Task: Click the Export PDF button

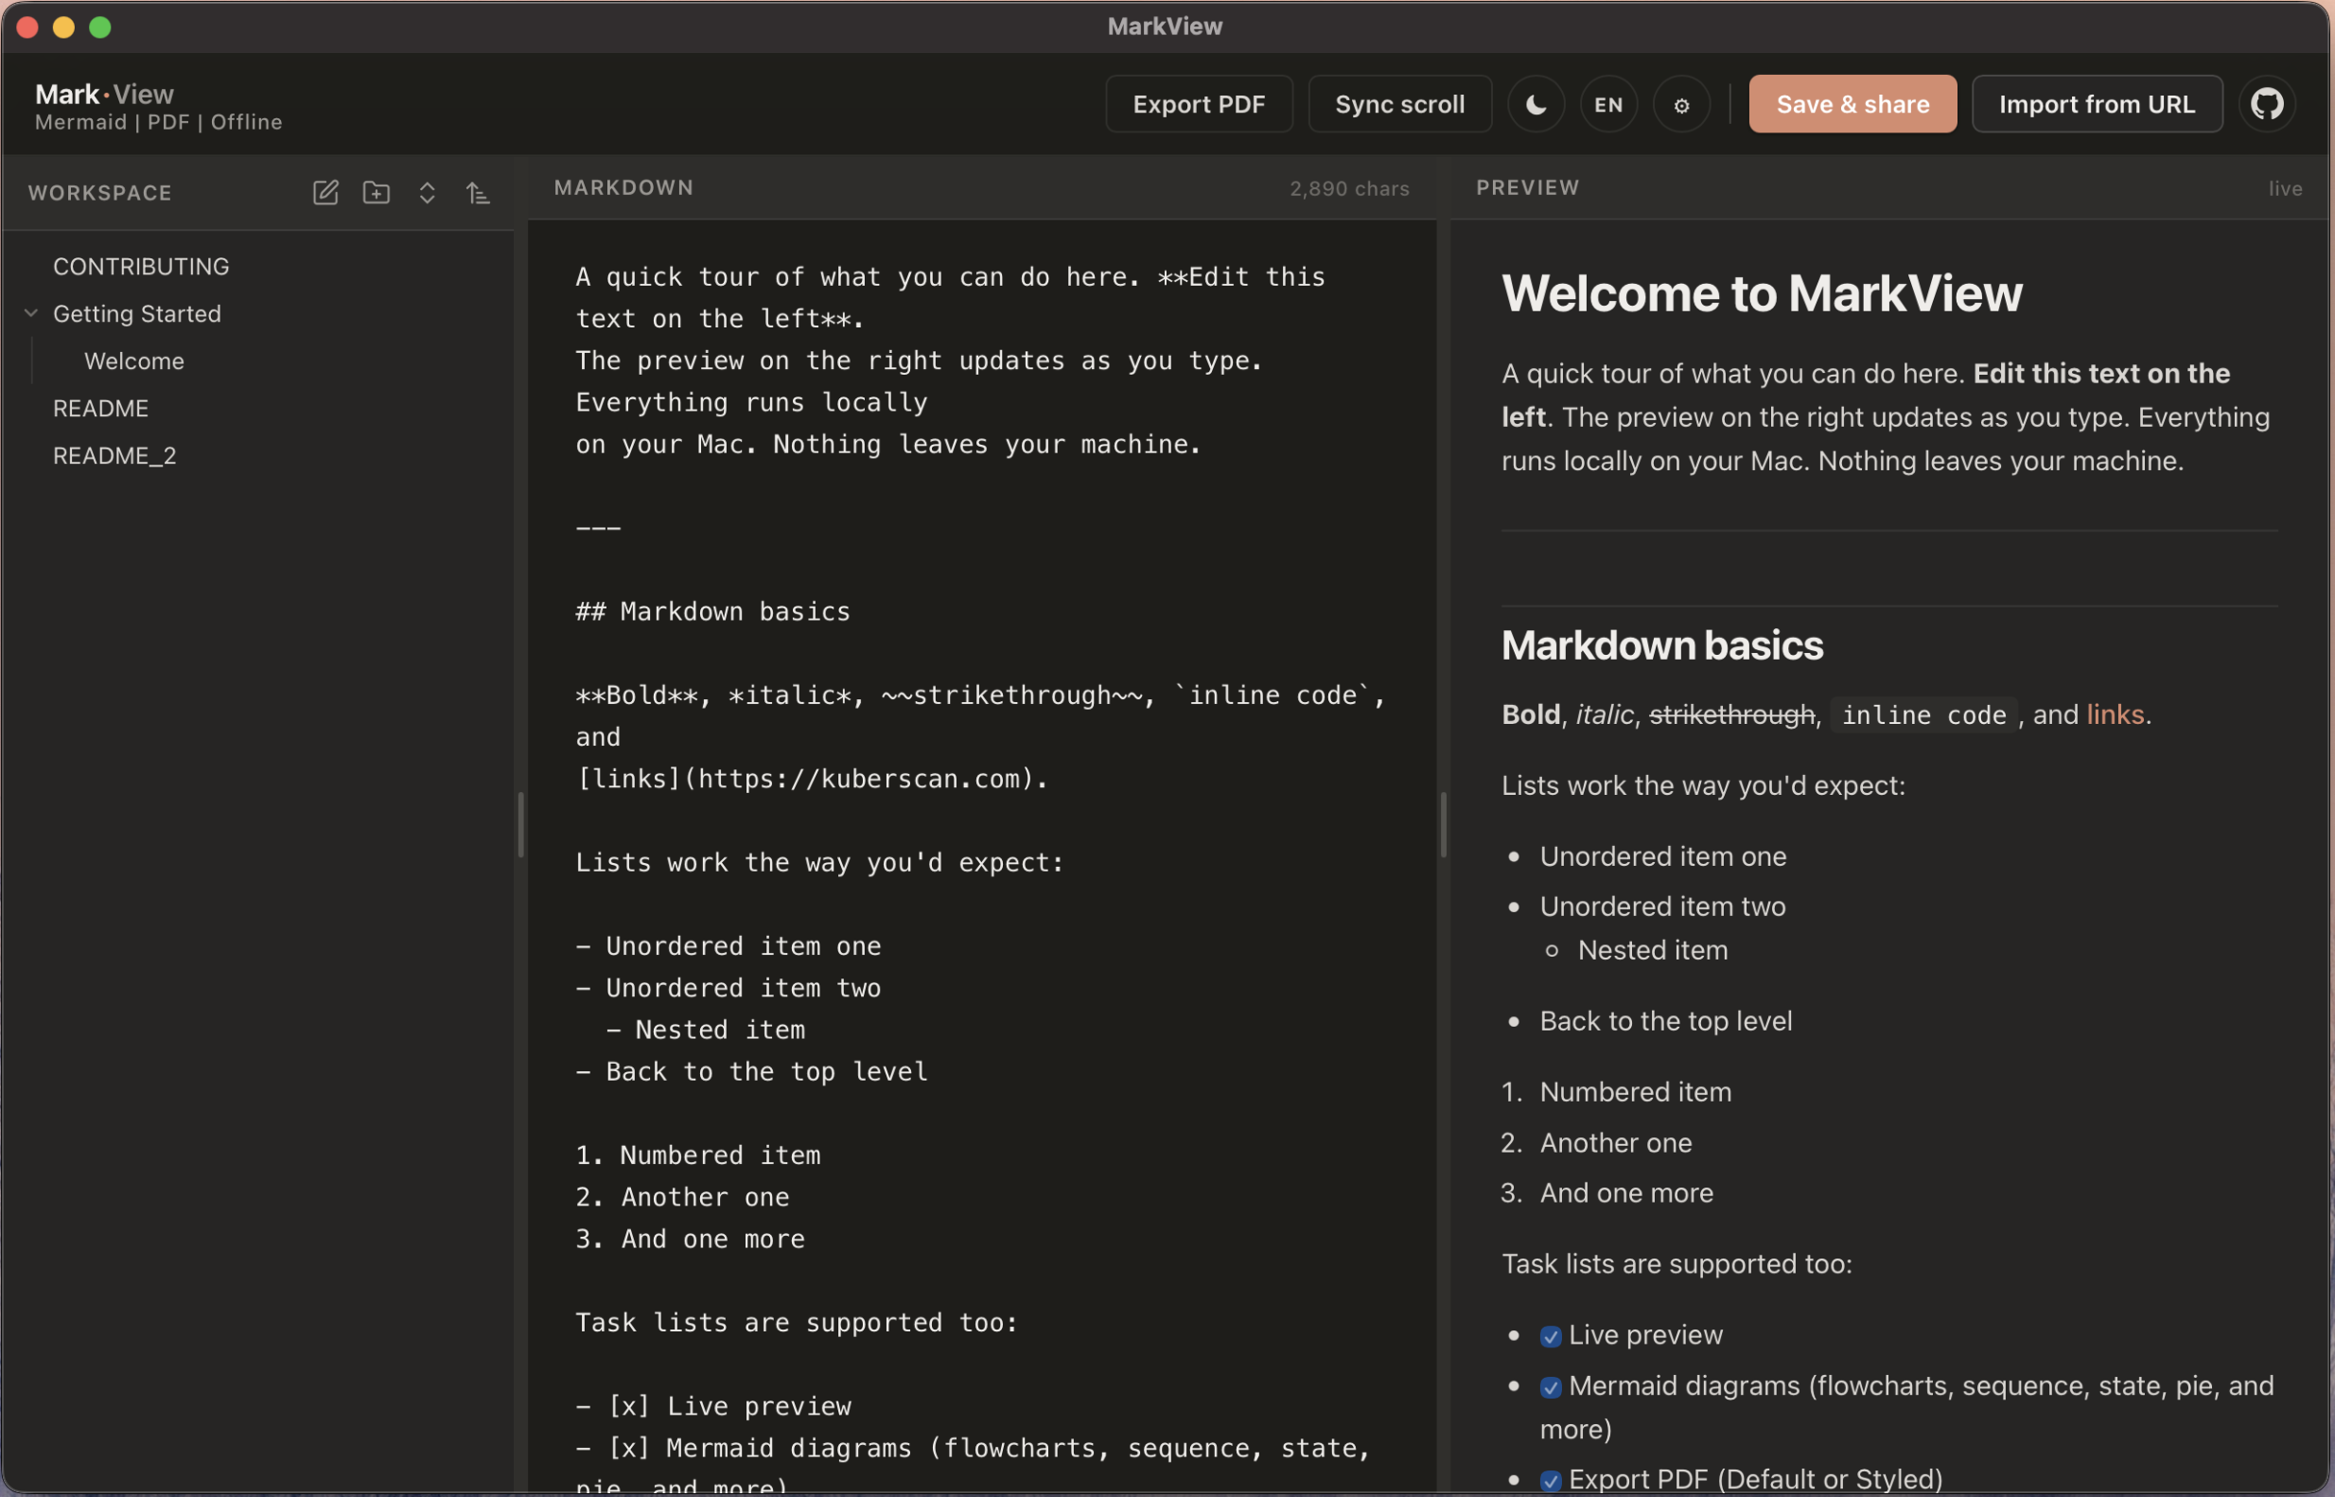Action: (1198, 104)
